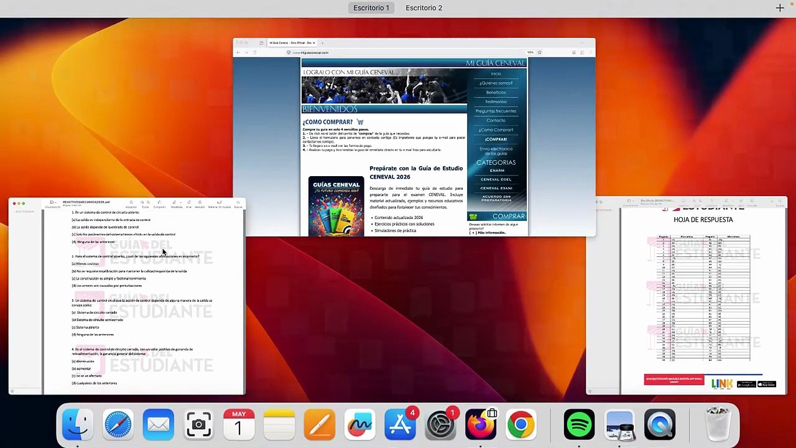796x448 pixels.
Task: Rotate the page with Girar in REACTIVOSMECANICA2026
Action: 189,203
